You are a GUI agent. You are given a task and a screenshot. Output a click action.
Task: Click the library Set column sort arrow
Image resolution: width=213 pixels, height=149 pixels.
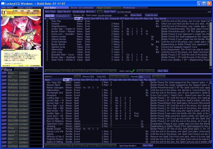[x=70, y=80]
